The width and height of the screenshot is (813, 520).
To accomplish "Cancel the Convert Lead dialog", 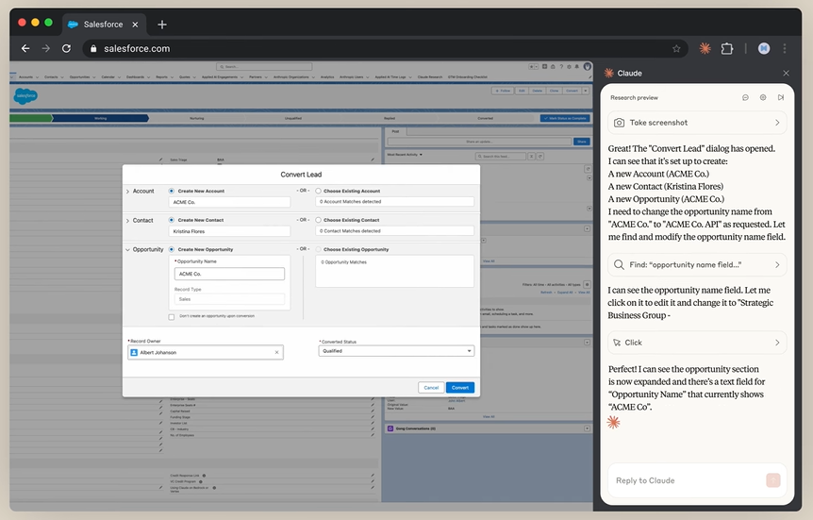I will [x=431, y=388].
